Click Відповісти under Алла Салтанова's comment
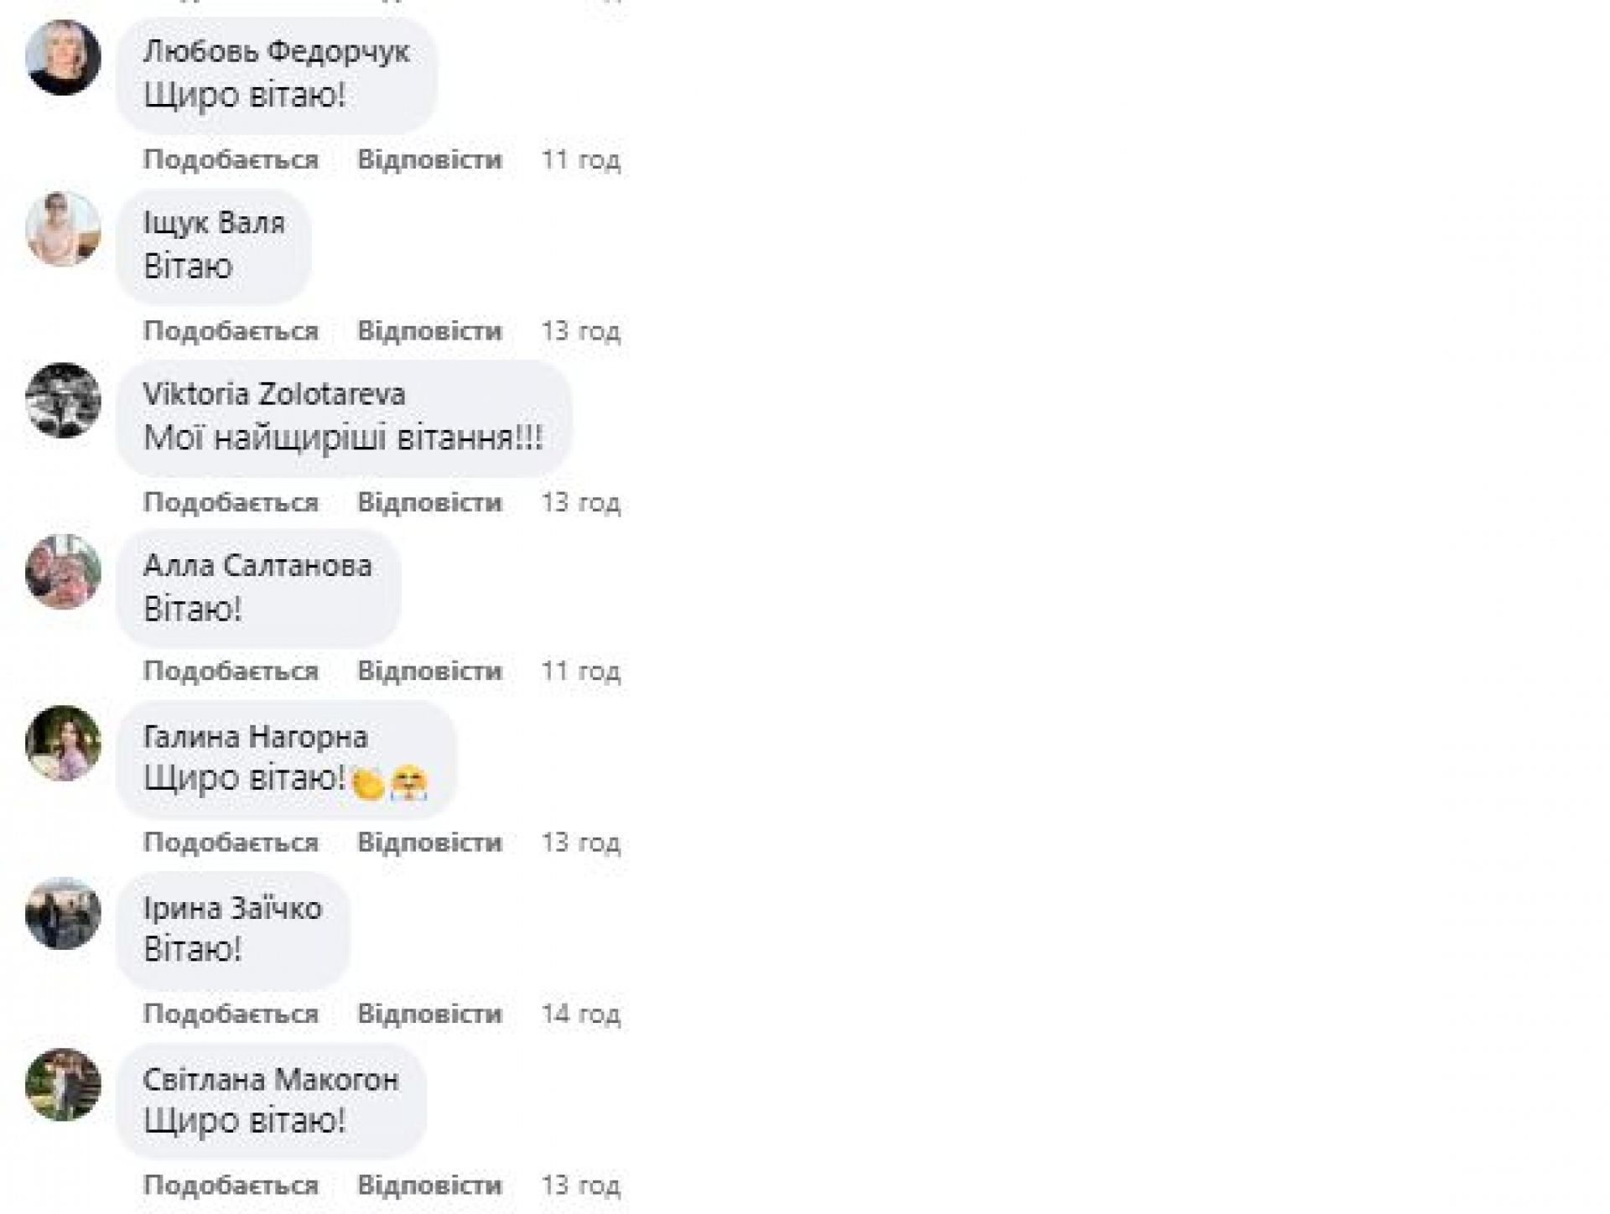1610x1214 pixels. pyautogui.click(x=429, y=671)
